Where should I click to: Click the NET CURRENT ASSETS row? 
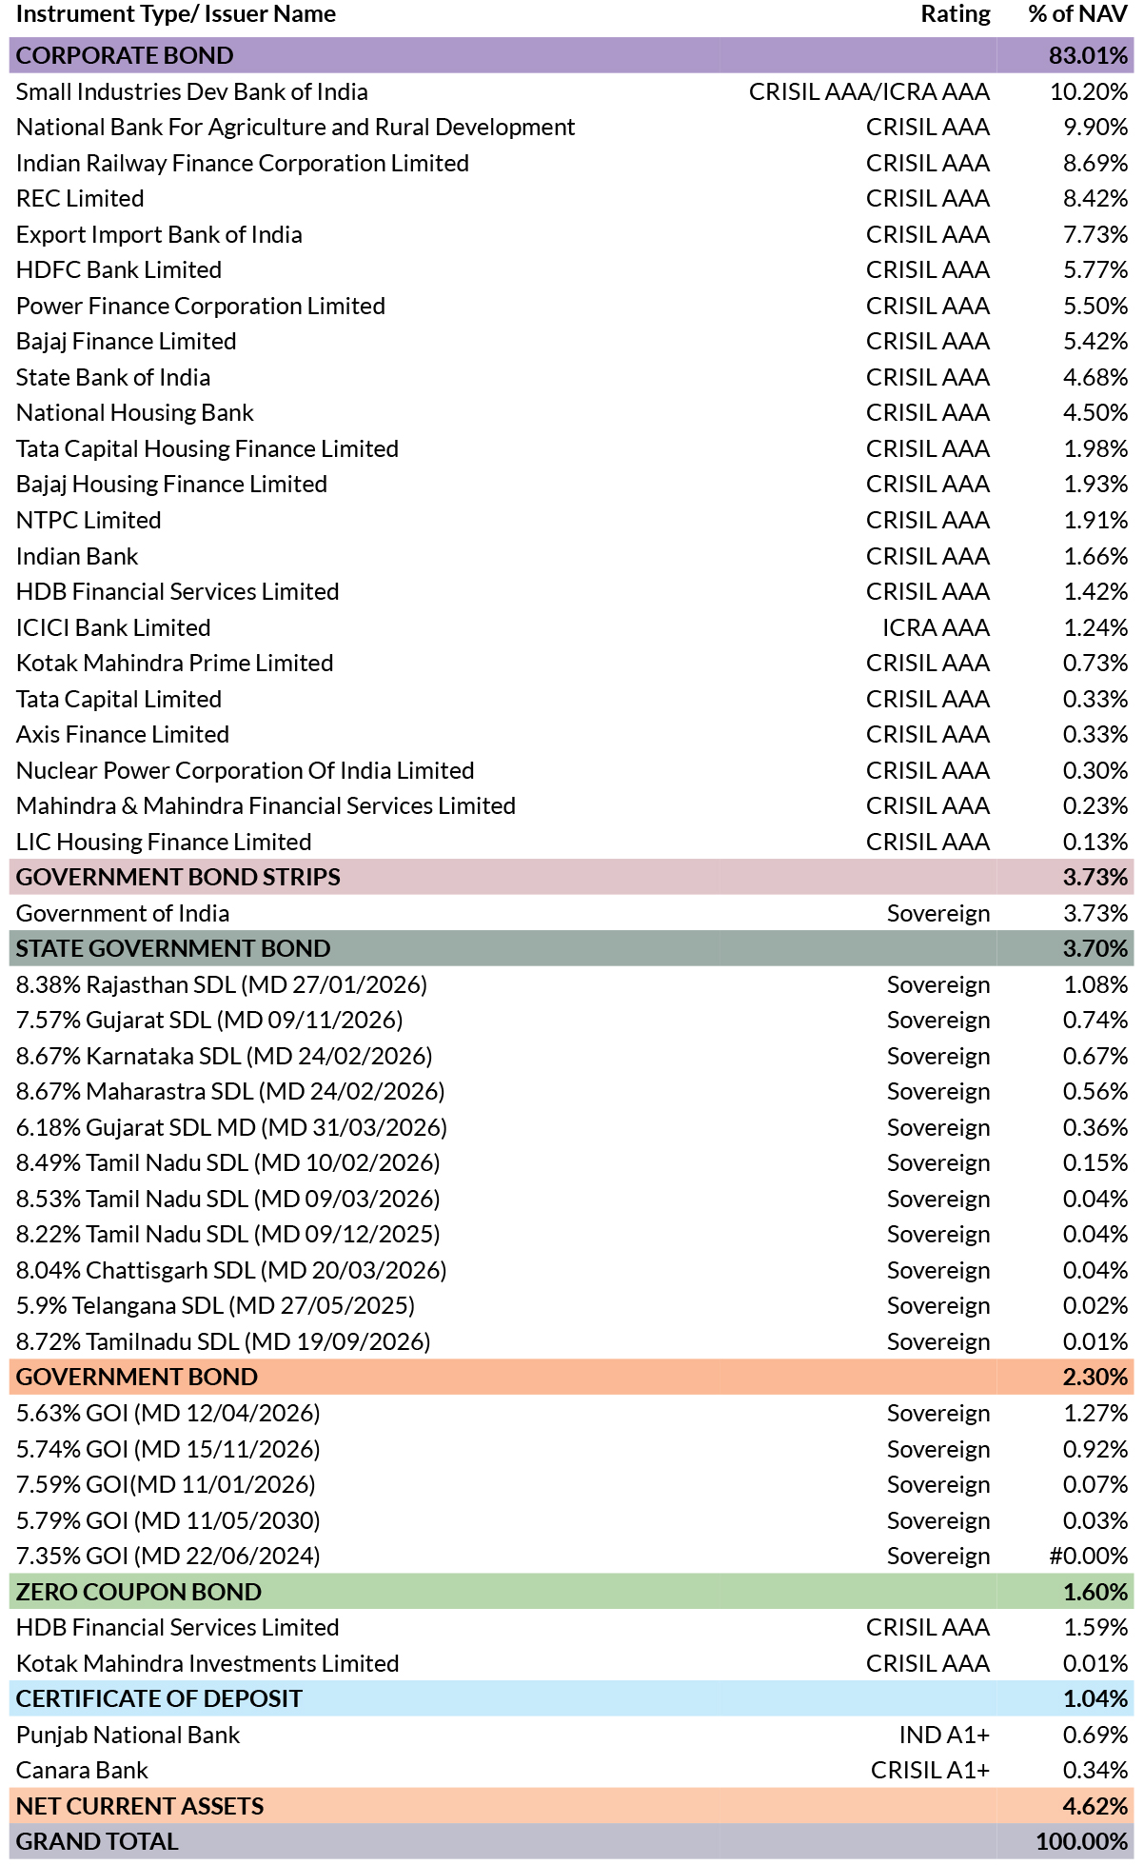tap(571, 1806)
